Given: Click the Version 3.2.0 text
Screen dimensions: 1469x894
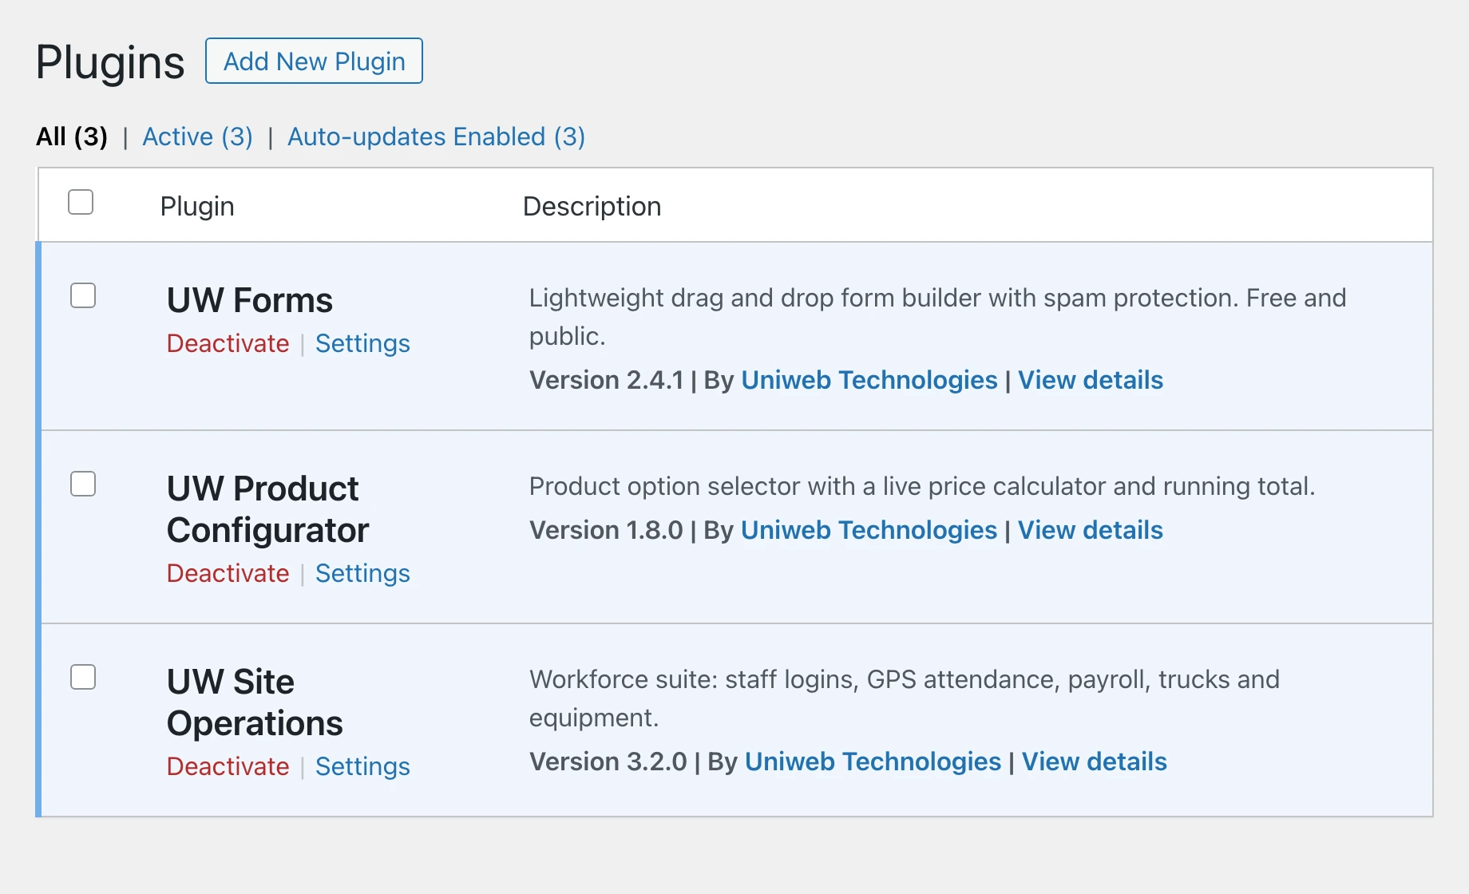Looking at the screenshot, I should [x=608, y=761].
